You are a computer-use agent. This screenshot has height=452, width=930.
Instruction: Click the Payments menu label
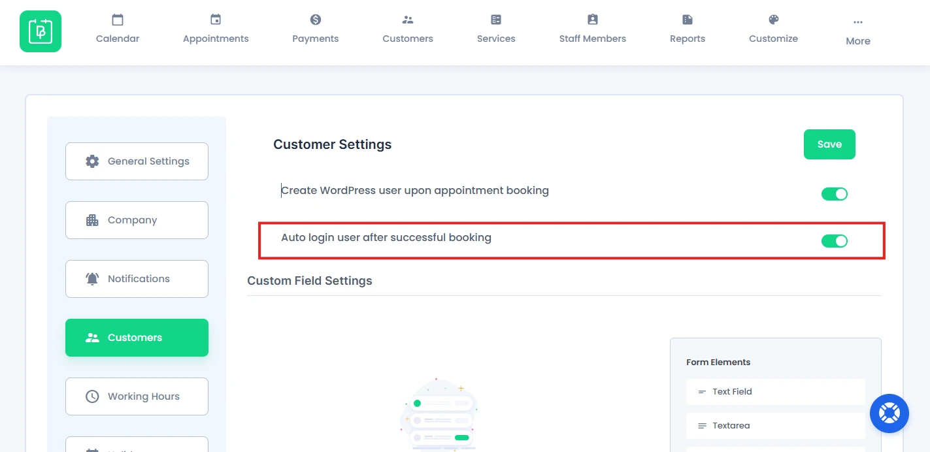coord(316,39)
